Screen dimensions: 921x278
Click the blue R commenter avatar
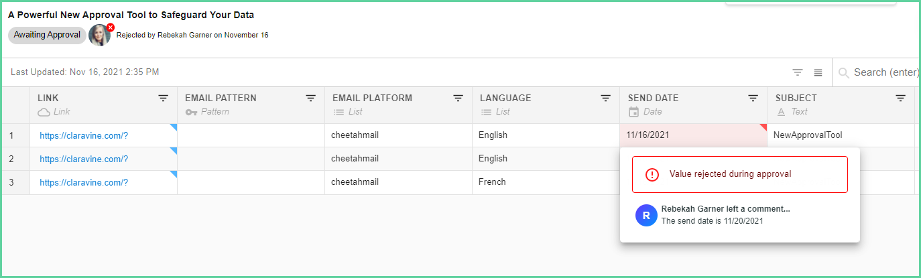(x=646, y=215)
